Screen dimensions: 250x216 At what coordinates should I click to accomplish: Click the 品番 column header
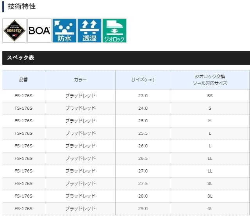click(x=23, y=80)
